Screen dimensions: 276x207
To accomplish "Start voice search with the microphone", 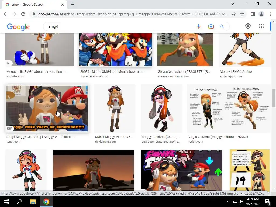I will pyautogui.click(x=199, y=26).
